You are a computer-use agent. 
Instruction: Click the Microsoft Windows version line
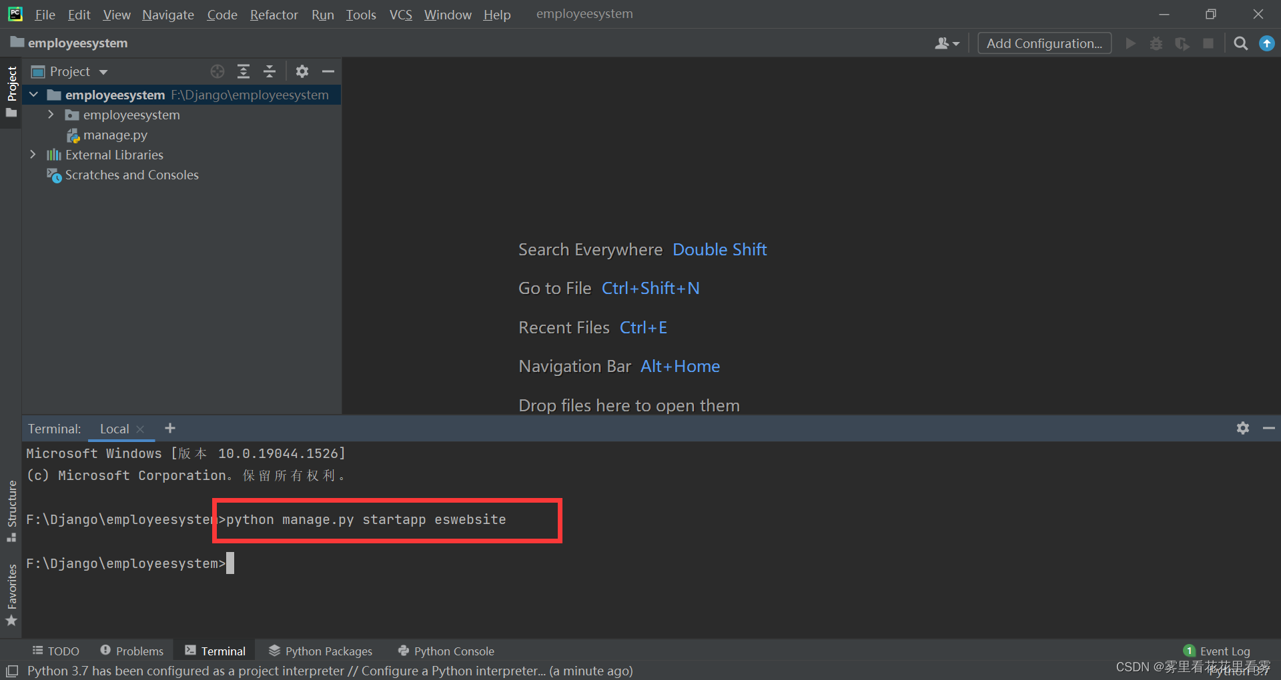coord(186,453)
